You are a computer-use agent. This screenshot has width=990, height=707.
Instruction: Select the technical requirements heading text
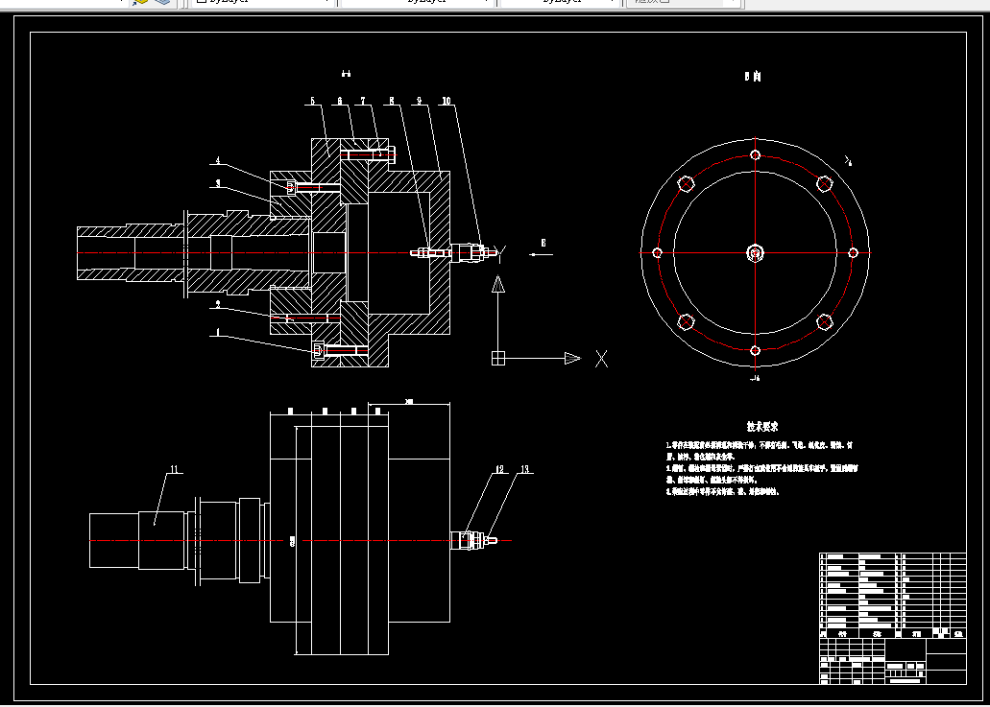click(762, 427)
